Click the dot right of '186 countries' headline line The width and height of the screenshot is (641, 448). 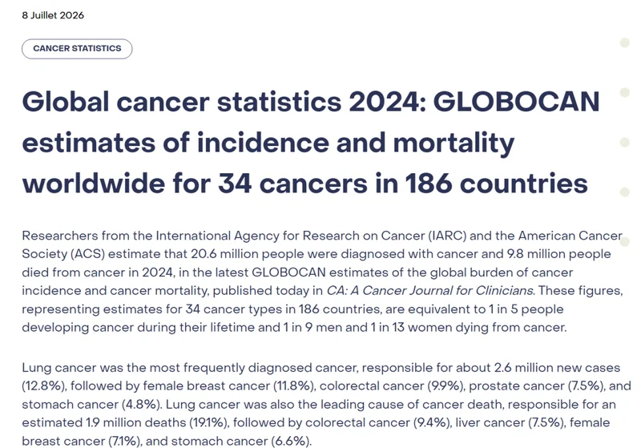(x=625, y=192)
